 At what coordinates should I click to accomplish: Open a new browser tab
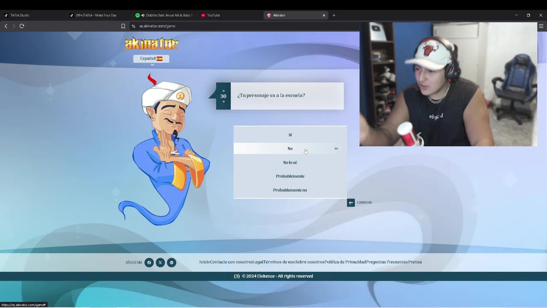tap(334, 15)
